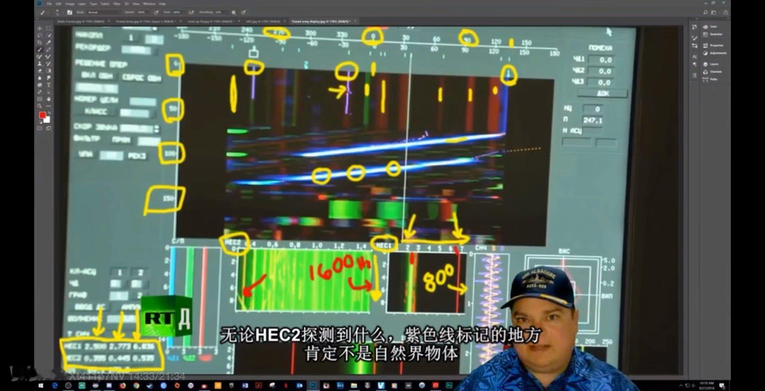Open the Layers panel
This screenshot has width=765, height=391.
click(x=711, y=64)
